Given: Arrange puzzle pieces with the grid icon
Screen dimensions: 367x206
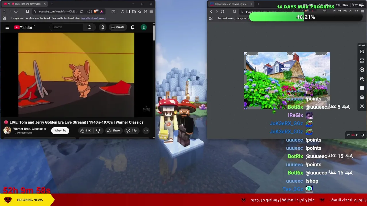Looking at the screenshot, I should (x=362, y=88).
